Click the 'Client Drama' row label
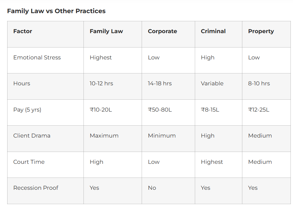 (32, 136)
